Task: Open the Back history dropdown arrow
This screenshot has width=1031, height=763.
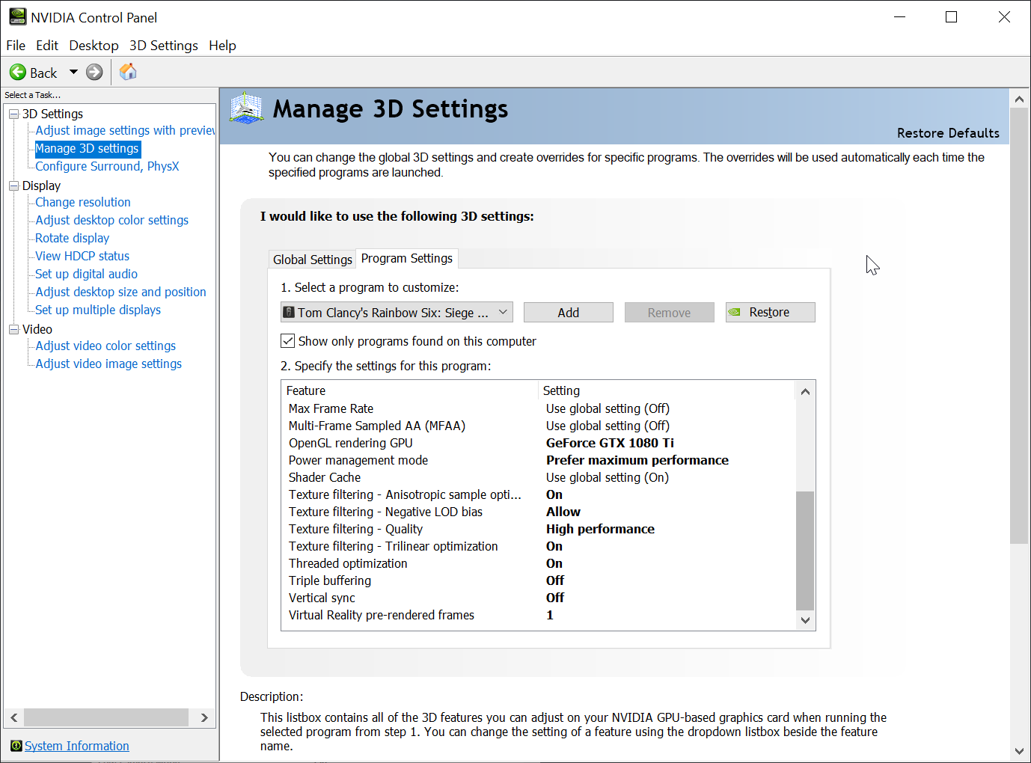Action: click(73, 73)
